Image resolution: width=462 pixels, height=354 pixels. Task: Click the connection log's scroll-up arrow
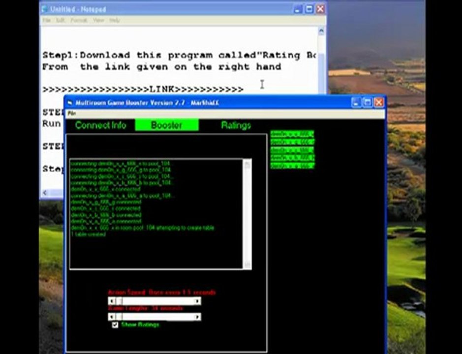[247, 164]
